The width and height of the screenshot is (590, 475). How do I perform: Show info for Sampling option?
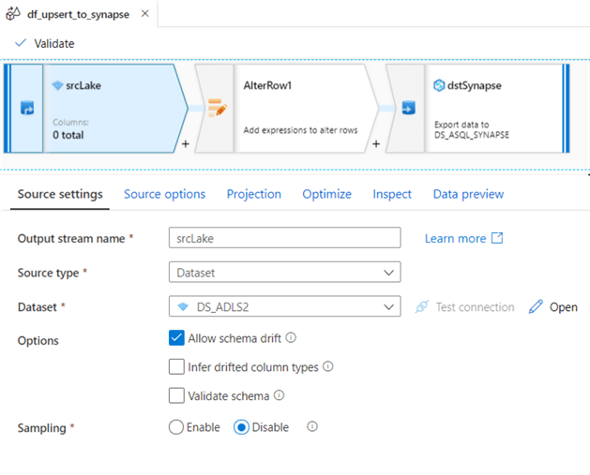(312, 426)
